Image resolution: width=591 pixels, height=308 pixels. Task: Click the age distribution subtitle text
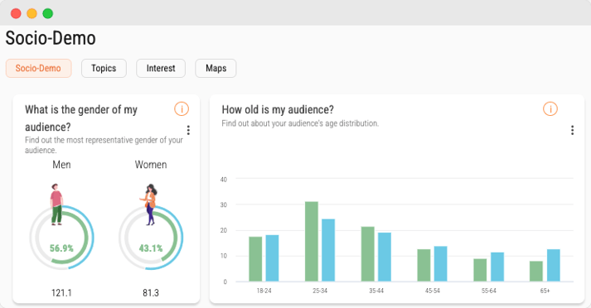coord(300,123)
